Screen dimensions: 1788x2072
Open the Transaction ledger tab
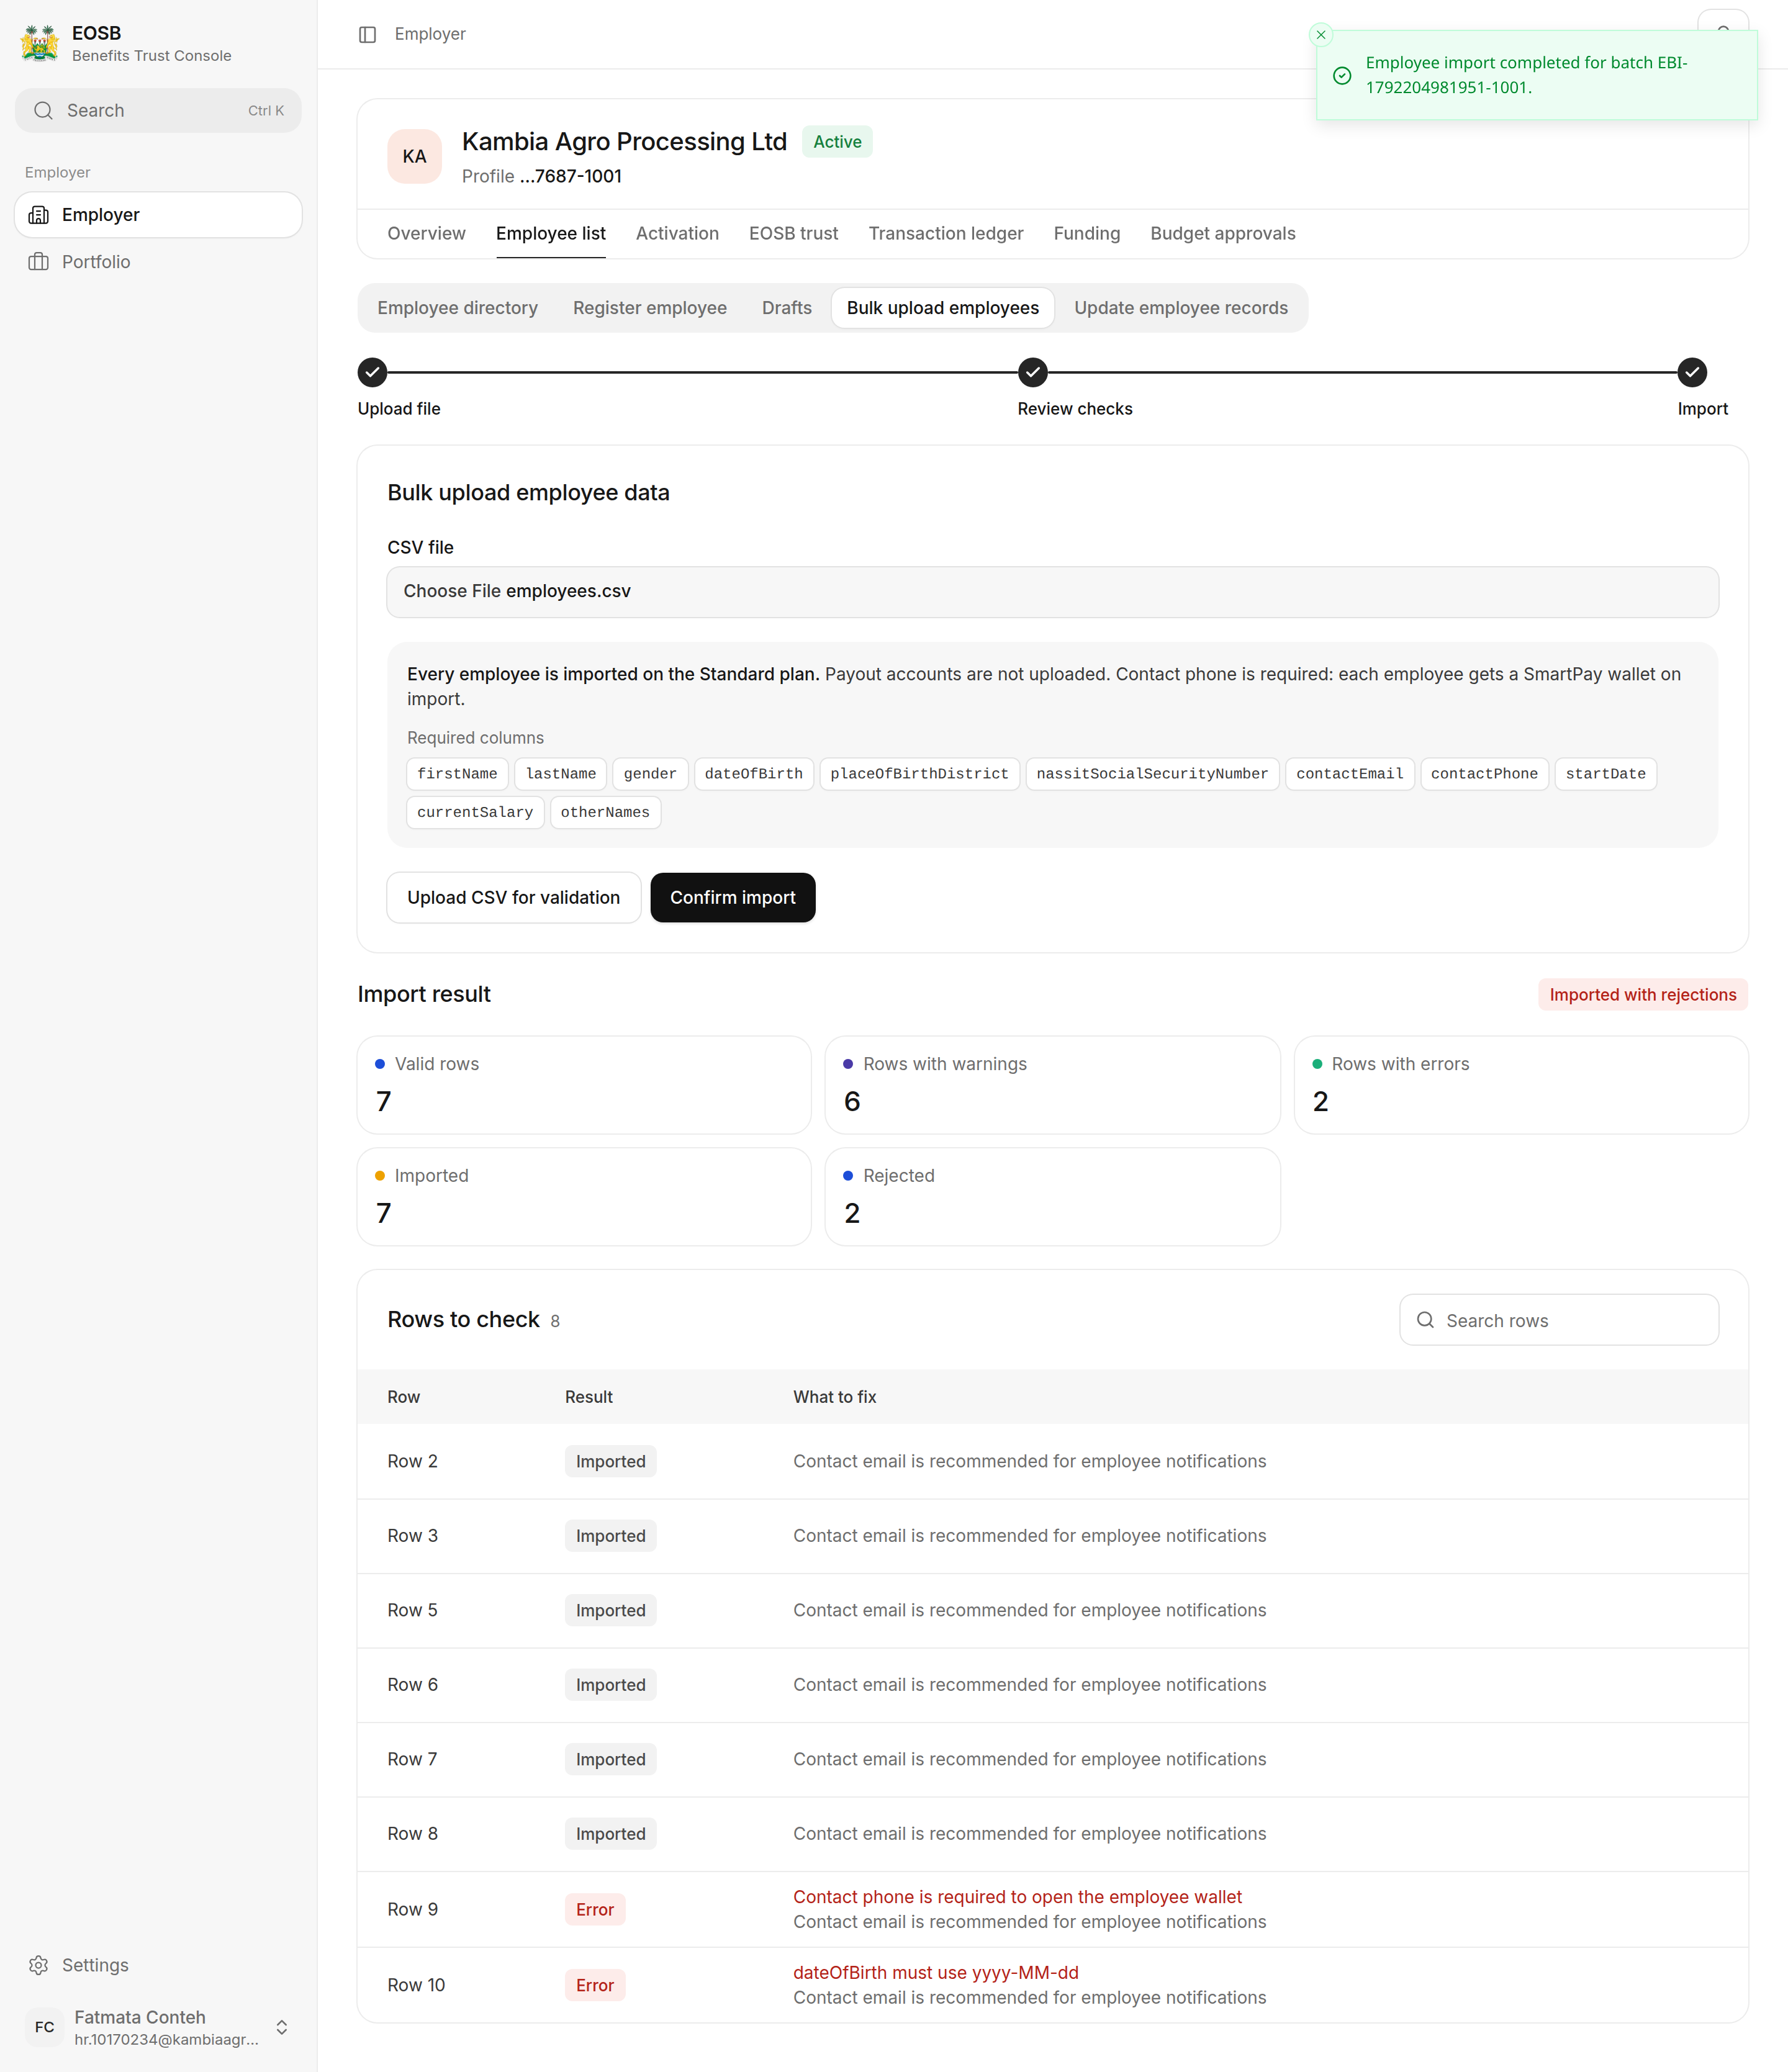coord(945,233)
